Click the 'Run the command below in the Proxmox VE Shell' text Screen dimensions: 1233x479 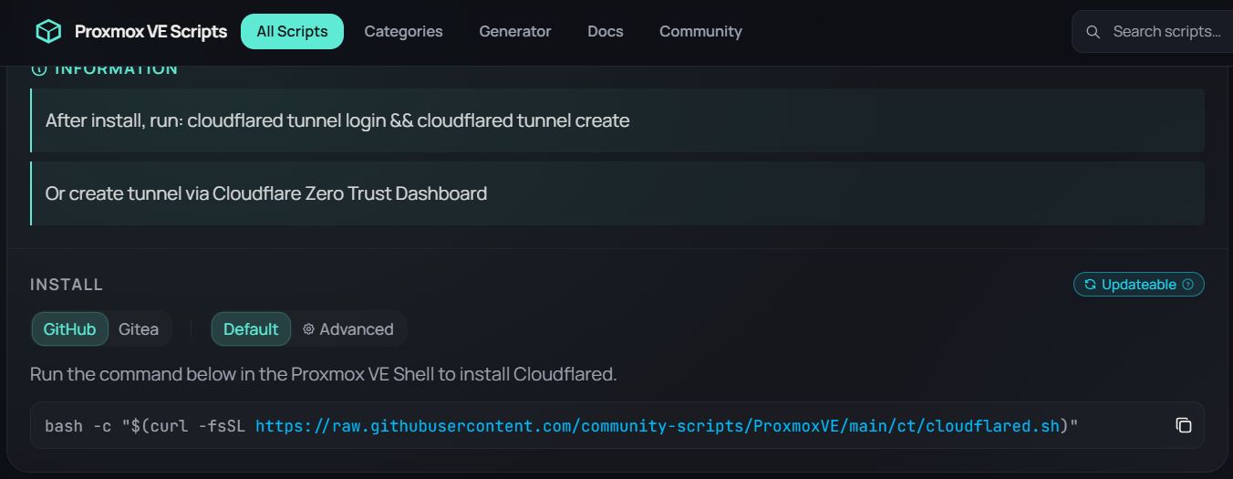324,374
